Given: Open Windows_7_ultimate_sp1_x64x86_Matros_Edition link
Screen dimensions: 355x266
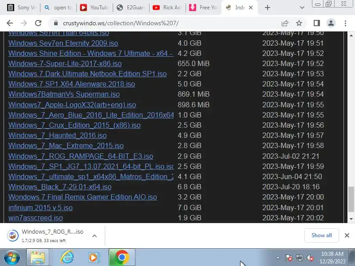Looking at the screenshot, I should [x=91, y=176].
